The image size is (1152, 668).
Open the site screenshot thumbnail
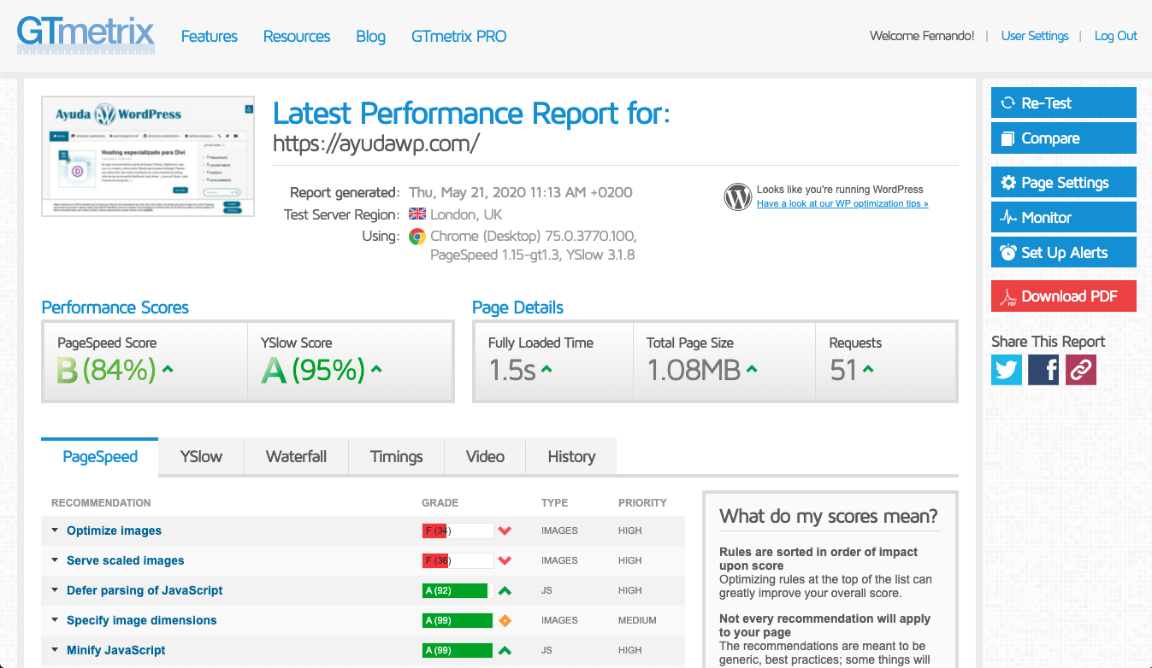(x=148, y=156)
